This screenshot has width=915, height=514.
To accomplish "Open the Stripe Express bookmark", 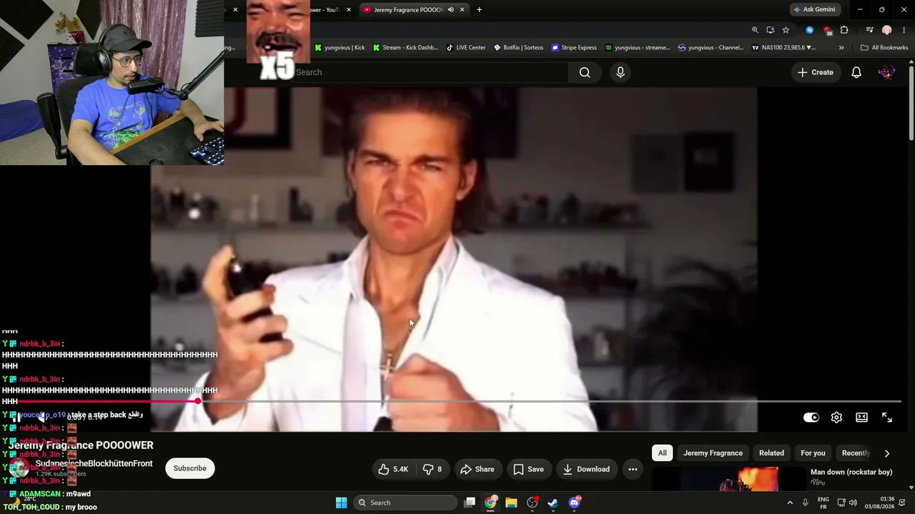I will point(574,48).
